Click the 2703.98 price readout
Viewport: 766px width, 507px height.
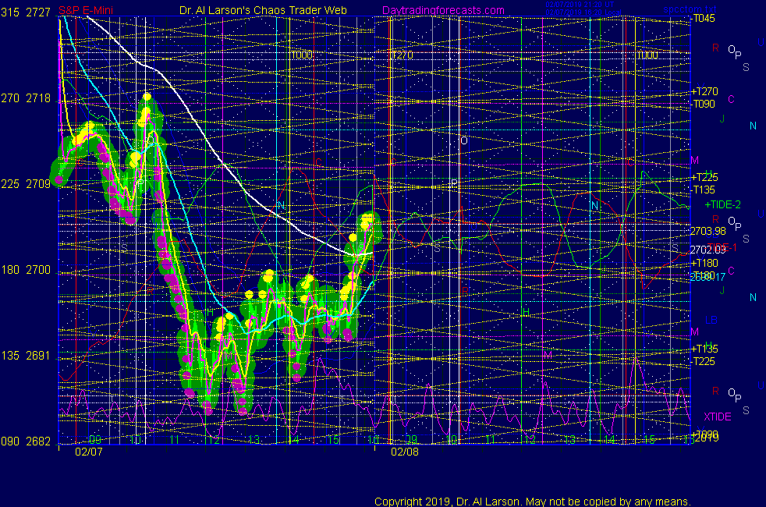pyautogui.click(x=707, y=231)
